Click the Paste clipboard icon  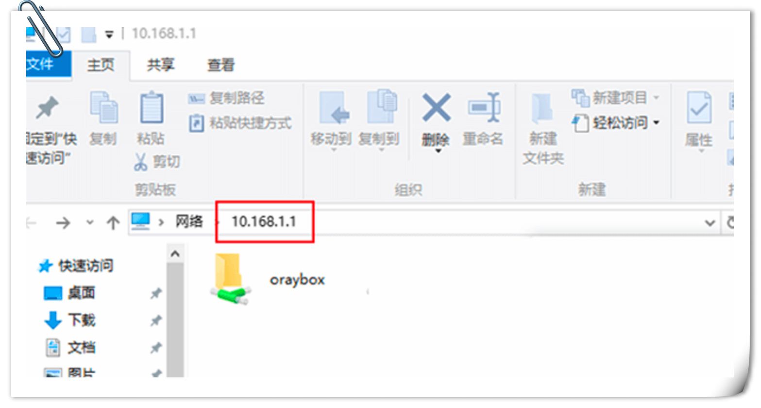pyautogui.click(x=151, y=107)
